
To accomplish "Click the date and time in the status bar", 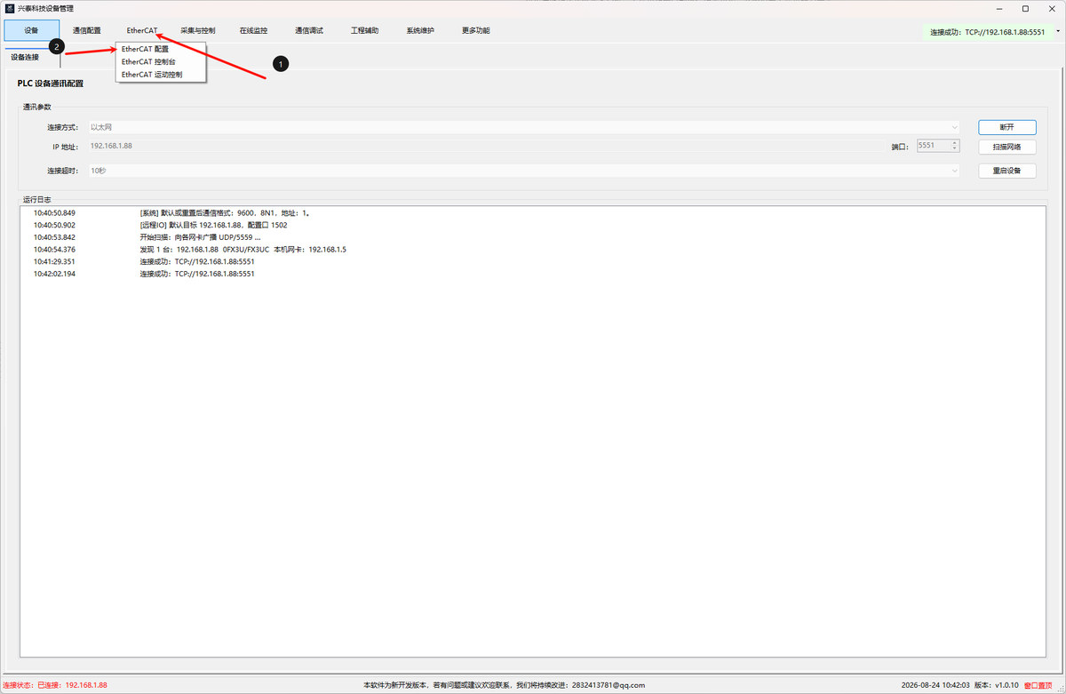I will (x=934, y=685).
